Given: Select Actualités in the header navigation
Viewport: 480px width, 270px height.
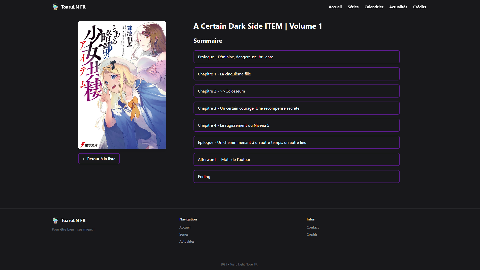Looking at the screenshot, I should coord(398,7).
